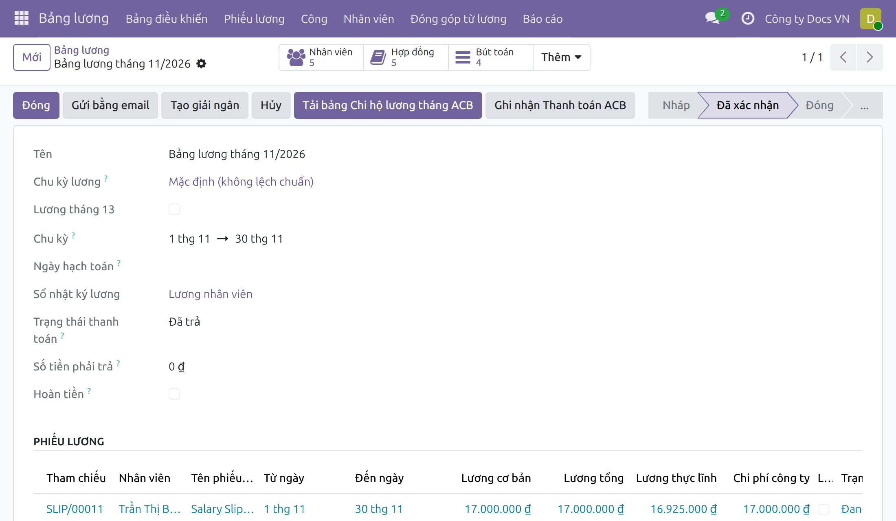The height and width of the screenshot is (521, 896).
Task: Toggle the Lương tháng 13 checkbox
Action: click(x=174, y=209)
